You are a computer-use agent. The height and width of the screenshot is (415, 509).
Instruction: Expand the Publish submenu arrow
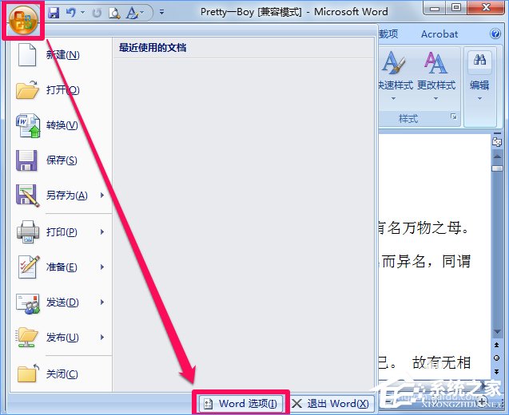pos(102,337)
